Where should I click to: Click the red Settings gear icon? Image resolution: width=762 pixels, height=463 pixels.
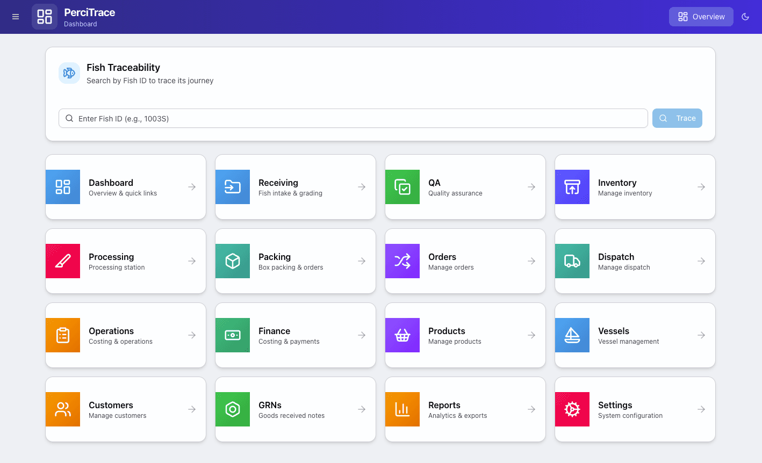[x=572, y=409]
